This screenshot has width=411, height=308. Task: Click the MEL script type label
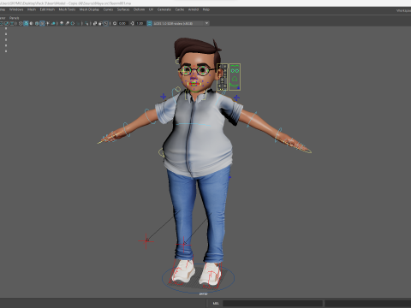[216, 303]
